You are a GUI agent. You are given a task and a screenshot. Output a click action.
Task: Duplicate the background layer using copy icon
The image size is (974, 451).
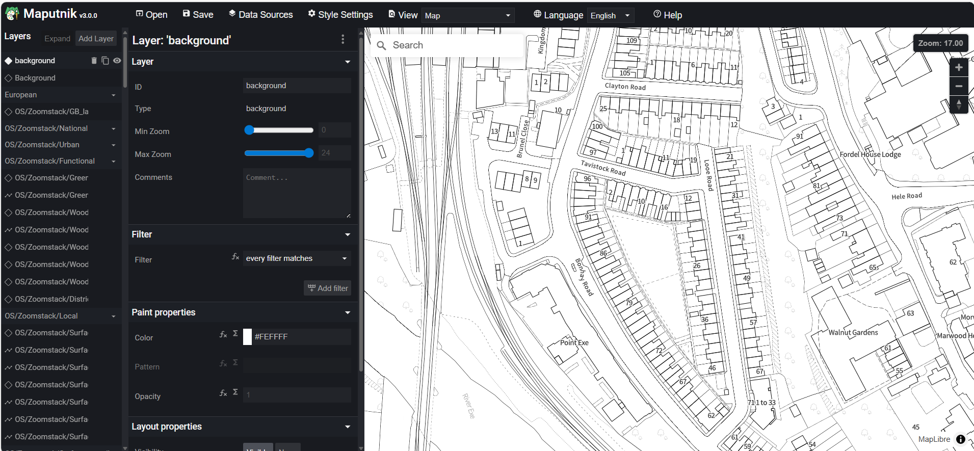[x=105, y=61]
